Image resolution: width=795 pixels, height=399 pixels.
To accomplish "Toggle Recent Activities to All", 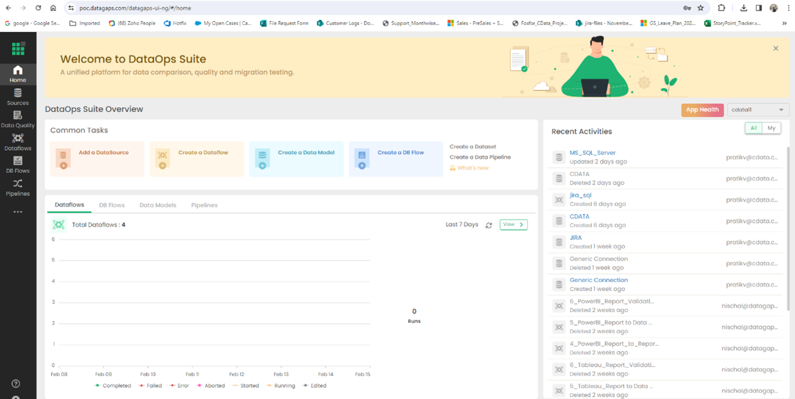I will click(753, 128).
